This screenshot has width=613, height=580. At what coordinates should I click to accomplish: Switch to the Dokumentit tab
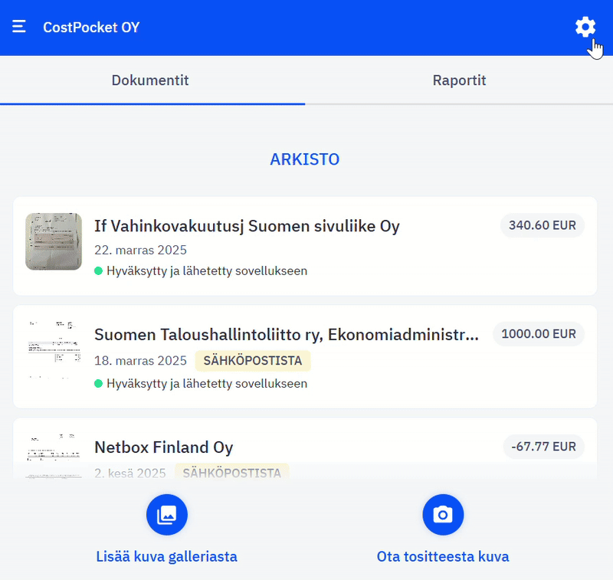pyautogui.click(x=150, y=80)
